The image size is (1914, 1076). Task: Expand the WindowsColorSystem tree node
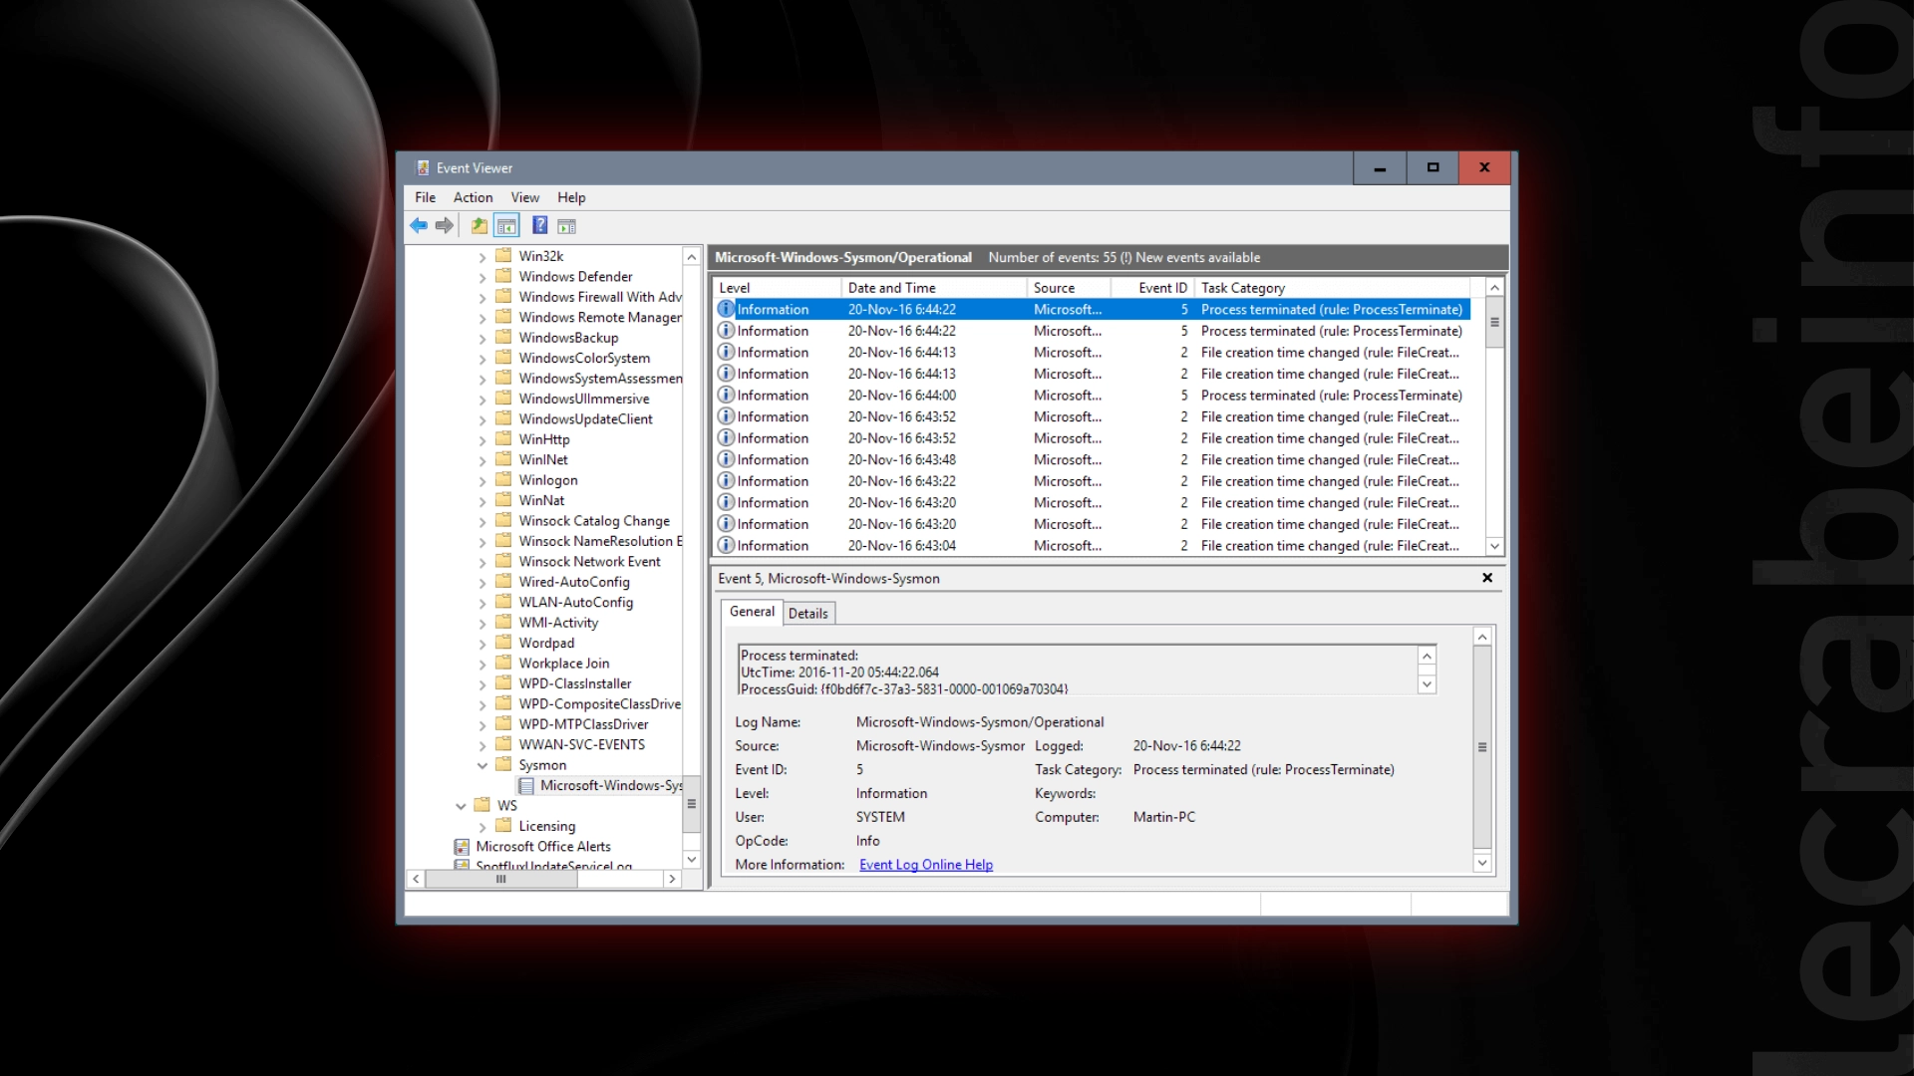[x=482, y=359]
